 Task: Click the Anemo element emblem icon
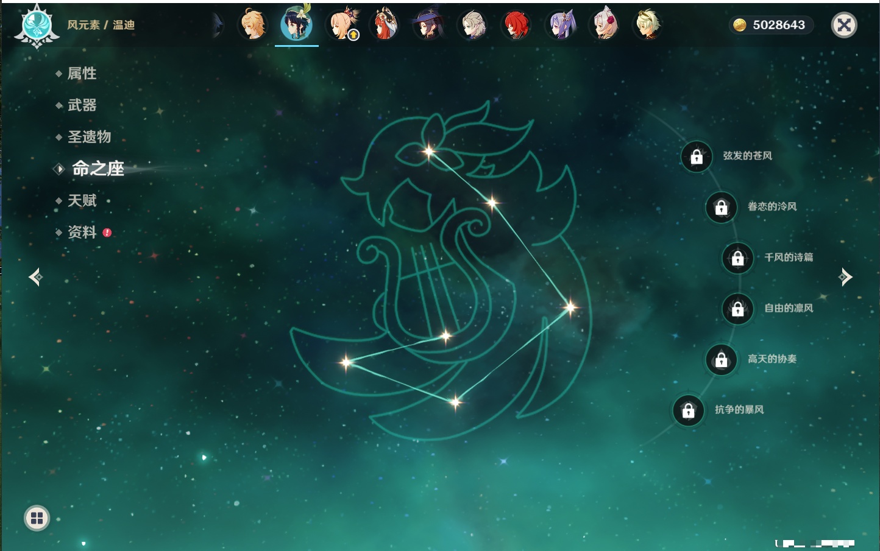tap(37, 26)
